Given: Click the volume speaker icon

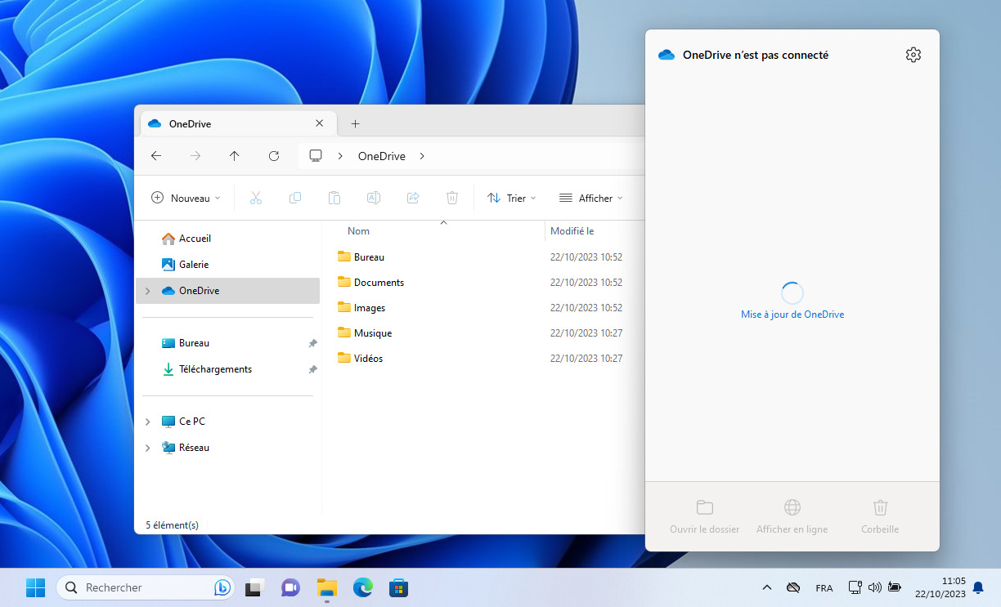Looking at the screenshot, I should [874, 587].
